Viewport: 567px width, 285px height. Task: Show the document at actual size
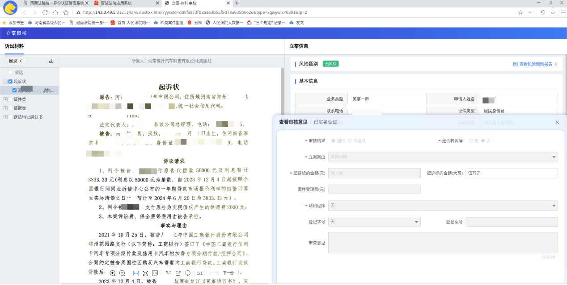click(155, 273)
